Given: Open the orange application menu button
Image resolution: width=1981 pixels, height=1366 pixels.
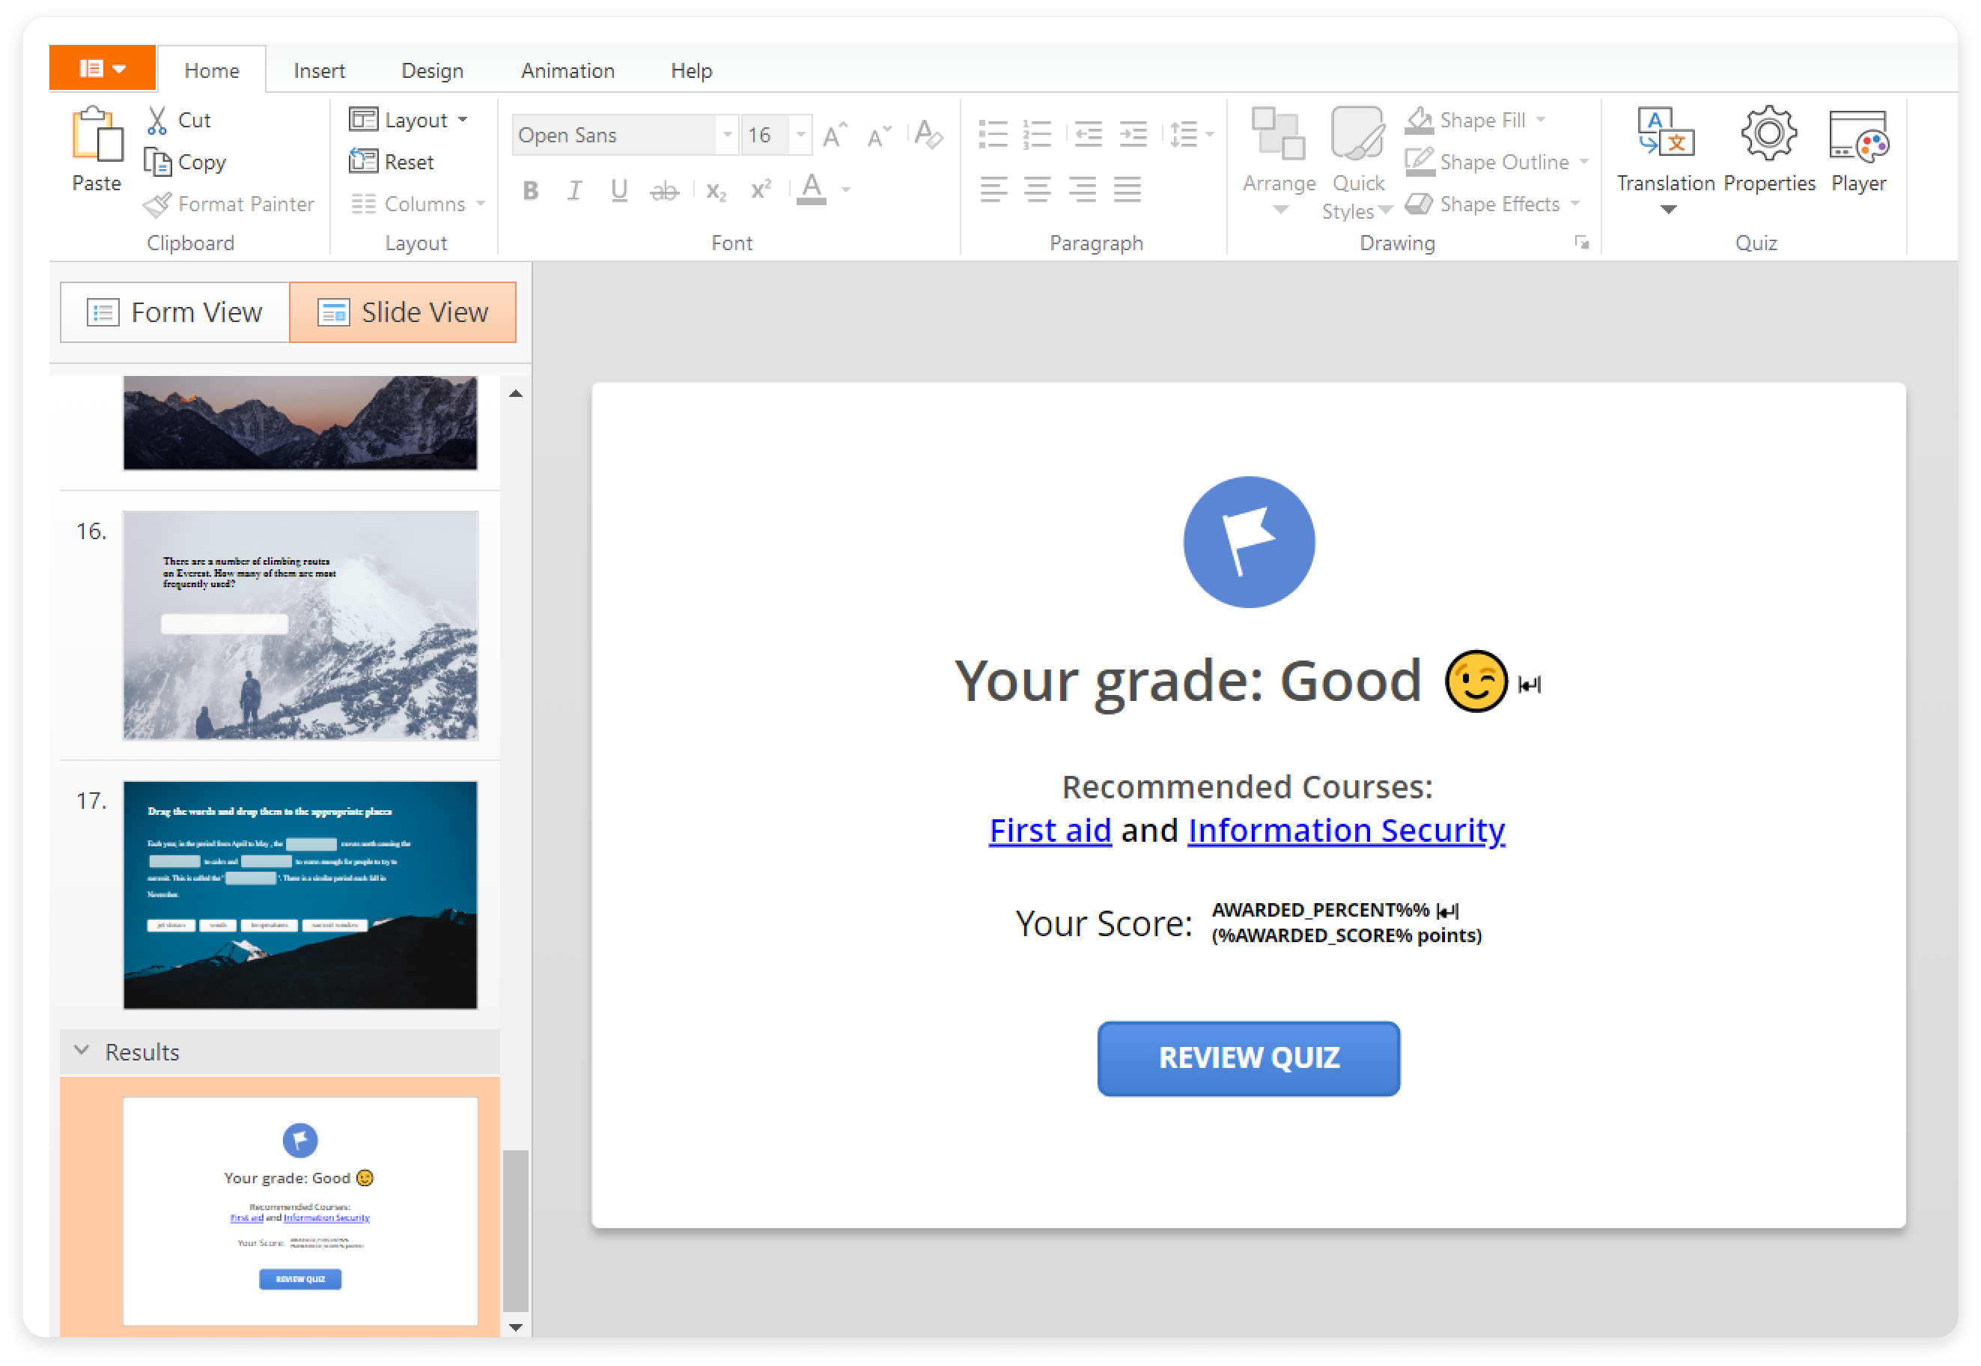Looking at the screenshot, I should tap(102, 68).
